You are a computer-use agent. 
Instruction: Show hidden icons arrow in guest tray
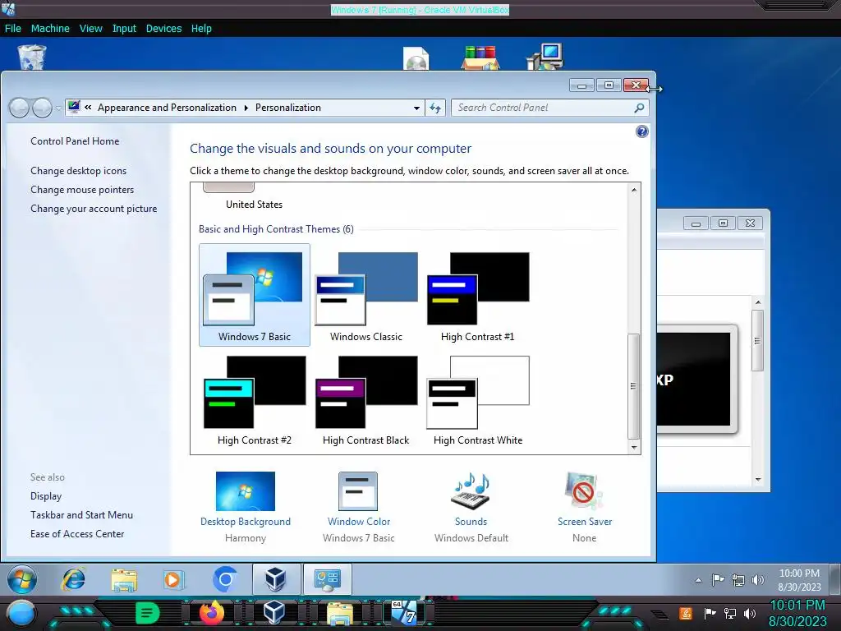pyautogui.click(x=698, y=580)
